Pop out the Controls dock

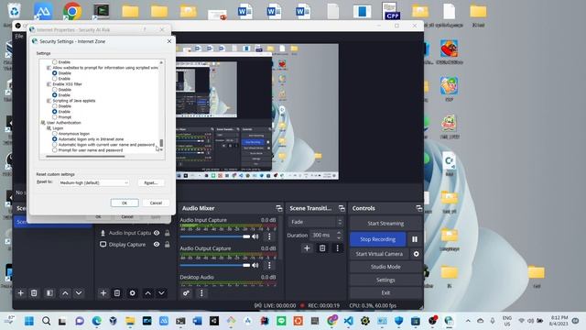point(419,208)
